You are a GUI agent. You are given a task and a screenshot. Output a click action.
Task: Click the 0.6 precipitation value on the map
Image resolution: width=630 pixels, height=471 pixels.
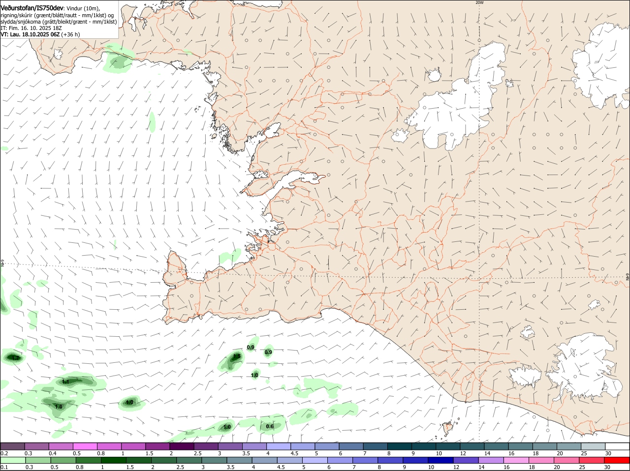click(270, 426)
